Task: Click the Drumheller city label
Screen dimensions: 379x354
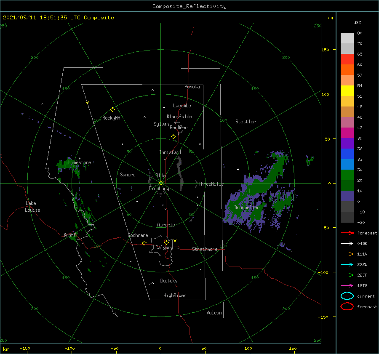Action: pyautogui.click(x=247, y=208)
